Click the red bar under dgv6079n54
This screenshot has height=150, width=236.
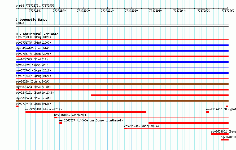[x=122, y=90]
